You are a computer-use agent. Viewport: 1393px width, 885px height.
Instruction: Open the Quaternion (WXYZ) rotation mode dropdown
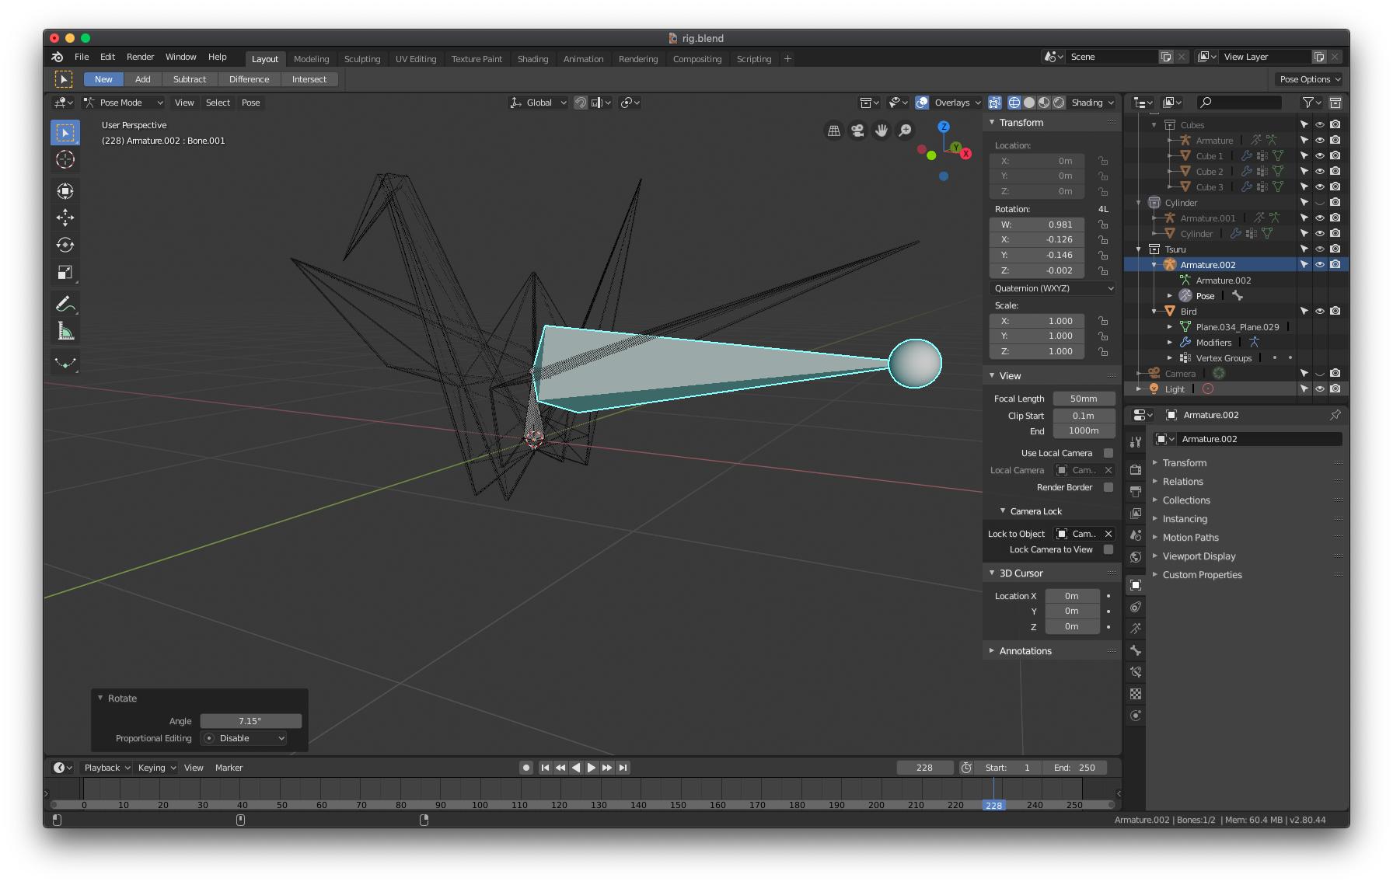[1053, 288]
